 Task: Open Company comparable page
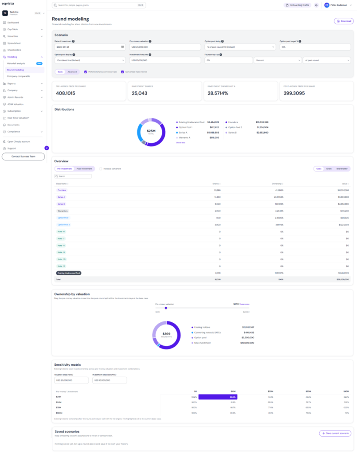pos(19,76)
